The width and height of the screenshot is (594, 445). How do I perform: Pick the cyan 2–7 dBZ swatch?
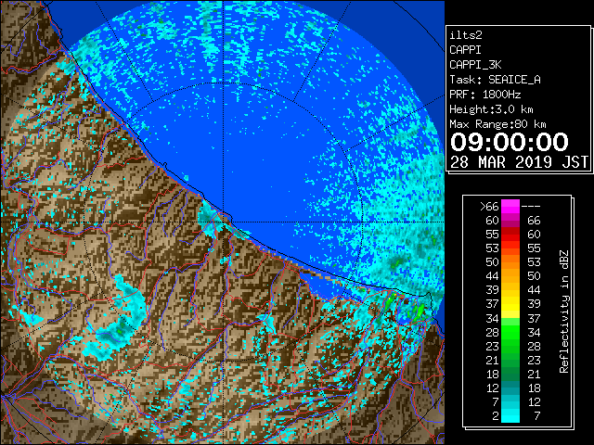coord(510,415)
